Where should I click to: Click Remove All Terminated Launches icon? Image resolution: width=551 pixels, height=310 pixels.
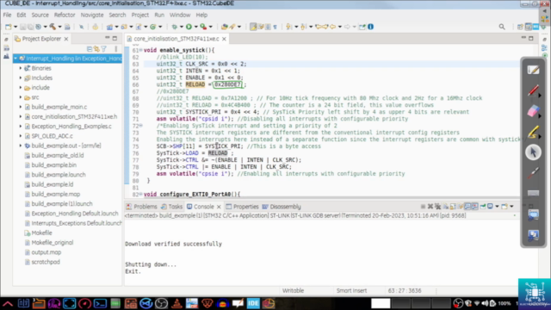click(438, 207)
